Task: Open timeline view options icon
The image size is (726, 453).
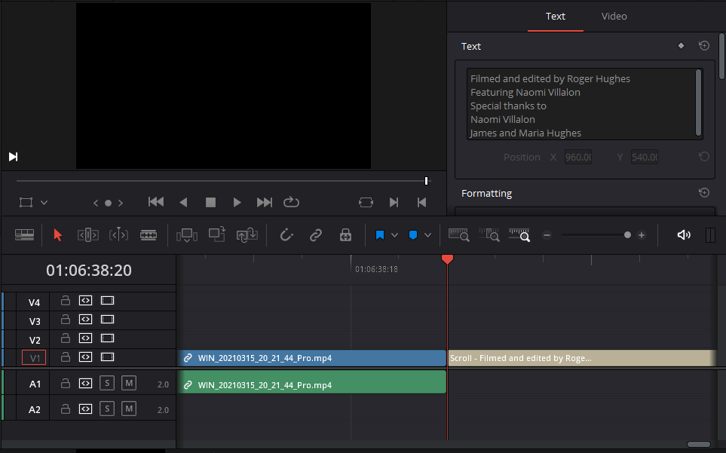Action: point(24,235)
